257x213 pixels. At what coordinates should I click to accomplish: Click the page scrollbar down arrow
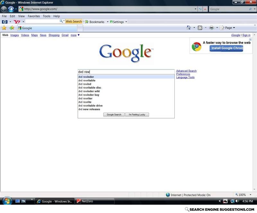click(254, 189)
